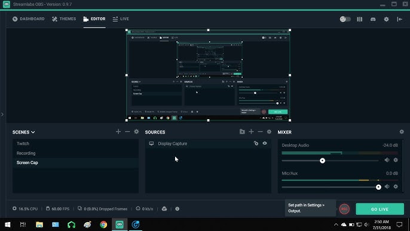Expand the Scenes collection dropdown
Image resolution: width=410 pixels, height=231 pixels.
click(x=23, y=132)
